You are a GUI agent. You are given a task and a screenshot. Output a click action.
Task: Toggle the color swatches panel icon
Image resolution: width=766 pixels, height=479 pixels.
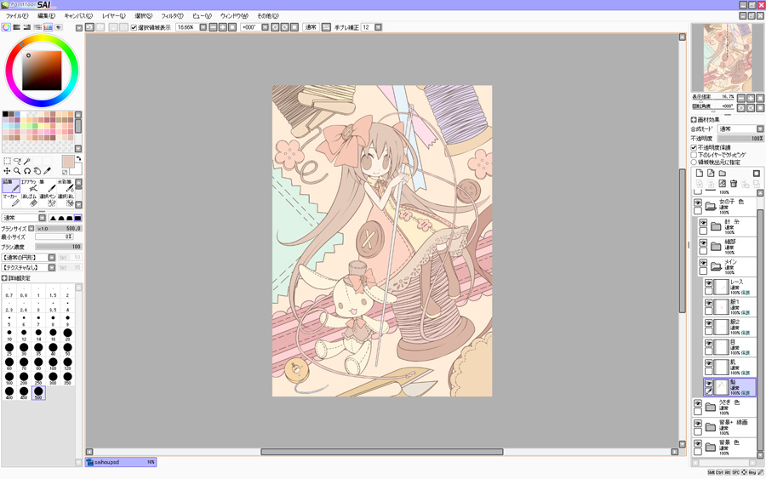48,27
